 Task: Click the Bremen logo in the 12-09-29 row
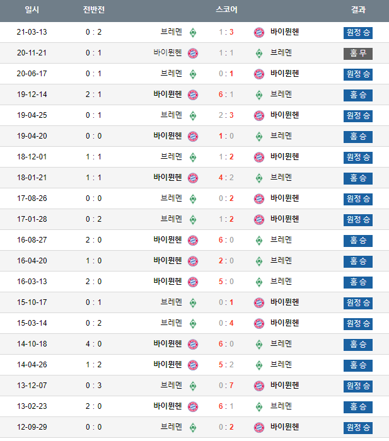[x=193, y=427]
